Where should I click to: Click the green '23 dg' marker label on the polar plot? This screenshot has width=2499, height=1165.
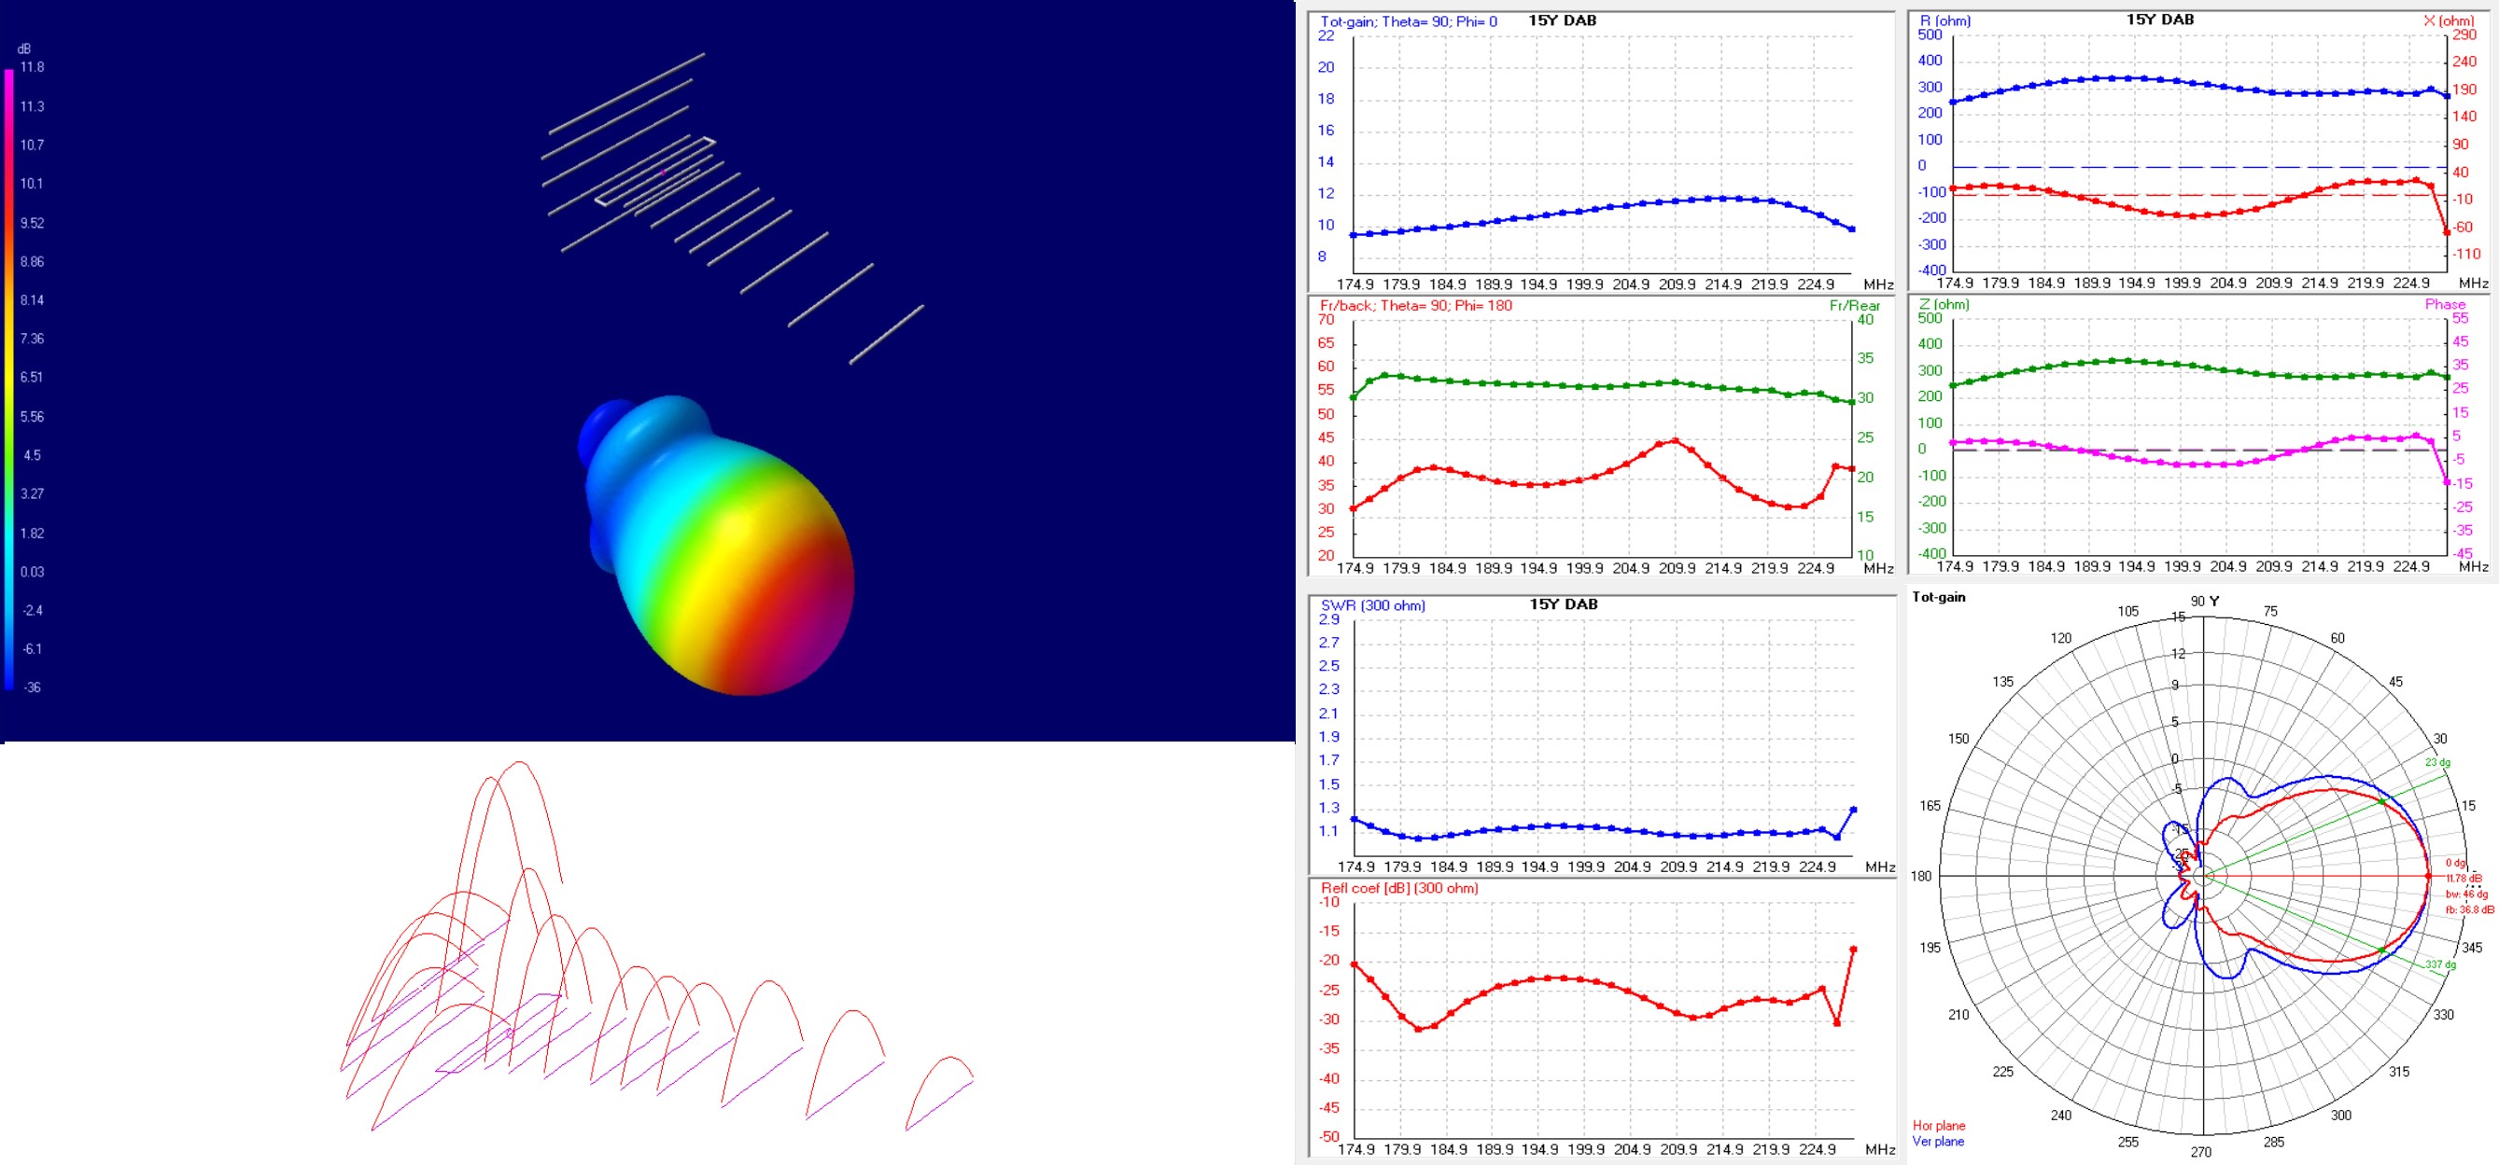tap(2436, 762)
